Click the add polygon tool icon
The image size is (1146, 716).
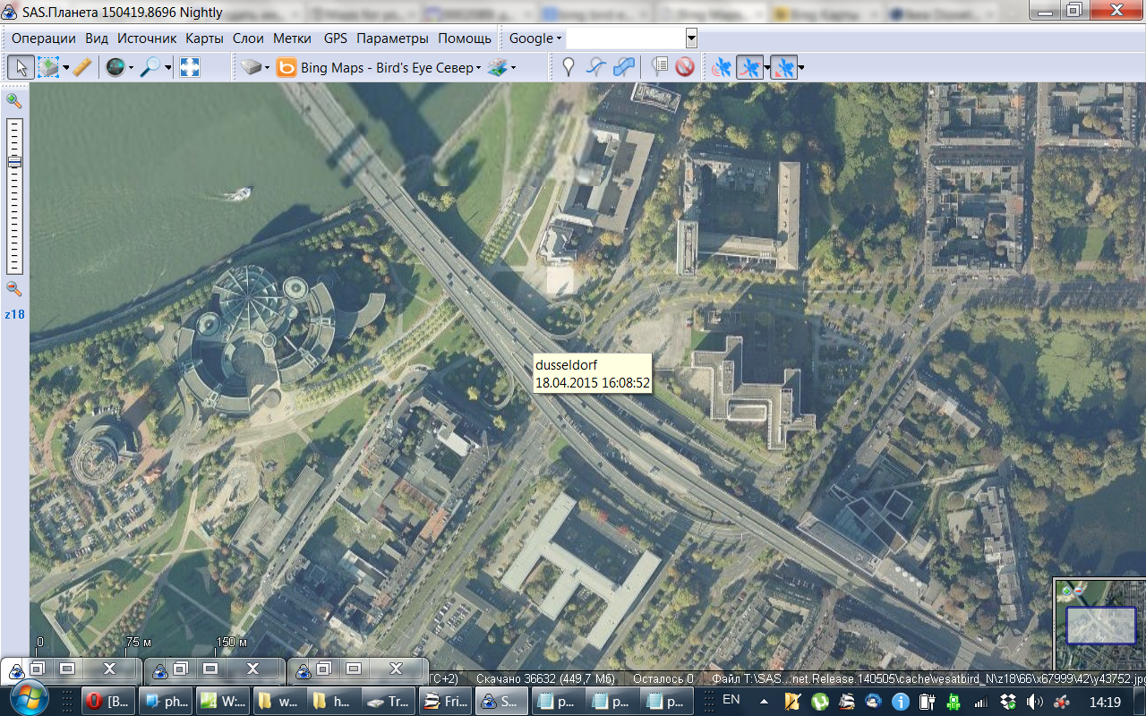point(625,67)
